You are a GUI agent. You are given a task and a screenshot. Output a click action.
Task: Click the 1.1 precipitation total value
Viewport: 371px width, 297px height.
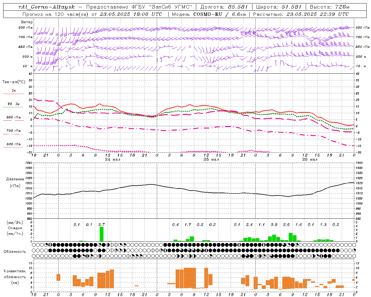(x=262, y=224)
